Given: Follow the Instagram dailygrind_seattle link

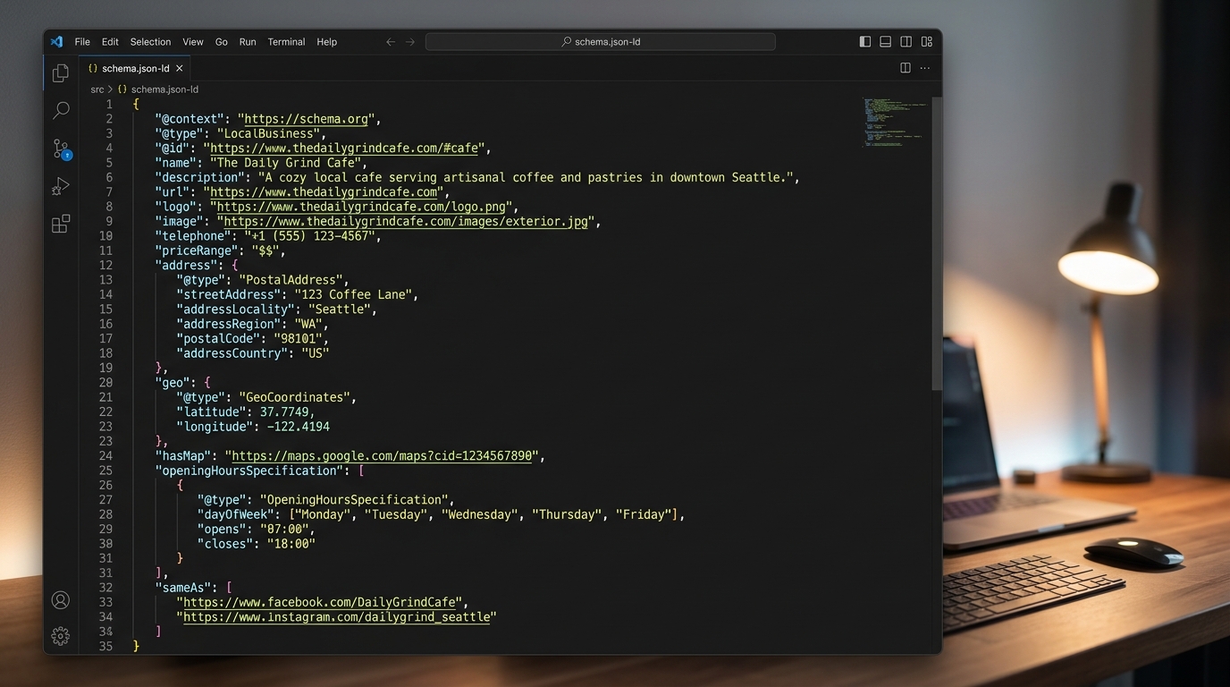Looking at the screenshot, I should click(337, 616).
